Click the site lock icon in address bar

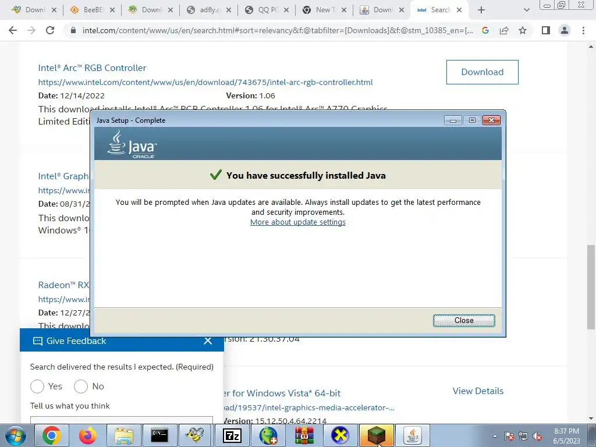73,30
